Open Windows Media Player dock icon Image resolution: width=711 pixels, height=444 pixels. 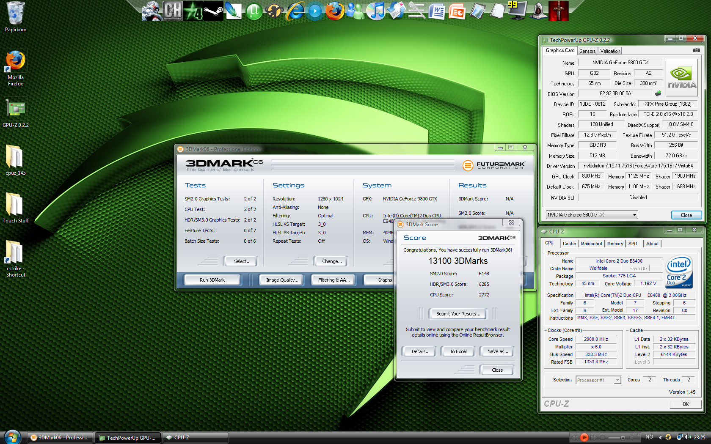tap(315, 11)
